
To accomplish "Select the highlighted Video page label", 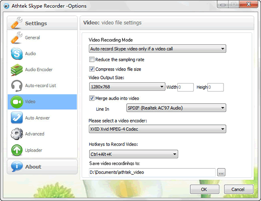I will pyautogui.click(x=30, y=101).
